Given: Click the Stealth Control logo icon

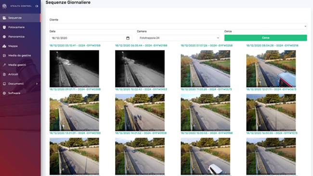Looking at the screenshot, I should click(x=4, y=6).
